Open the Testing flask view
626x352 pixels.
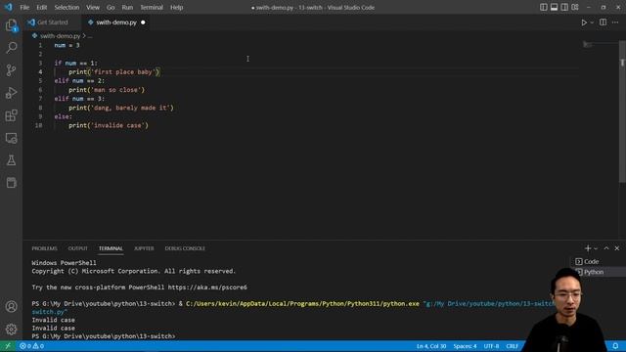click(11, 160)
